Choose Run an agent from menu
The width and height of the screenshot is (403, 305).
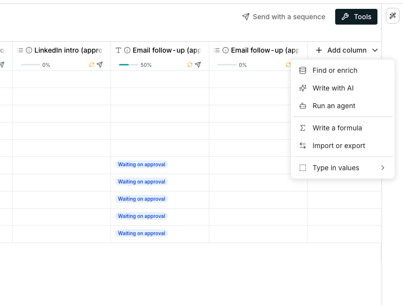(x=343, y=106)
